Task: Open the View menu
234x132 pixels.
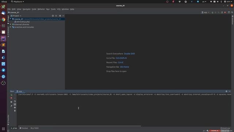Action: tap(19, 9)
